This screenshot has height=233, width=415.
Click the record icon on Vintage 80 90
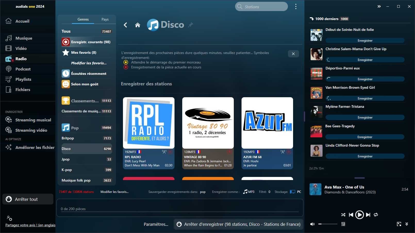229,152
